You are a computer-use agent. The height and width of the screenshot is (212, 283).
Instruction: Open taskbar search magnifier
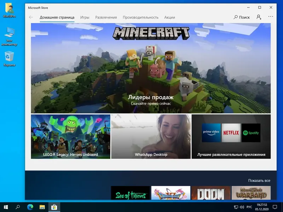tap(18, 207)
